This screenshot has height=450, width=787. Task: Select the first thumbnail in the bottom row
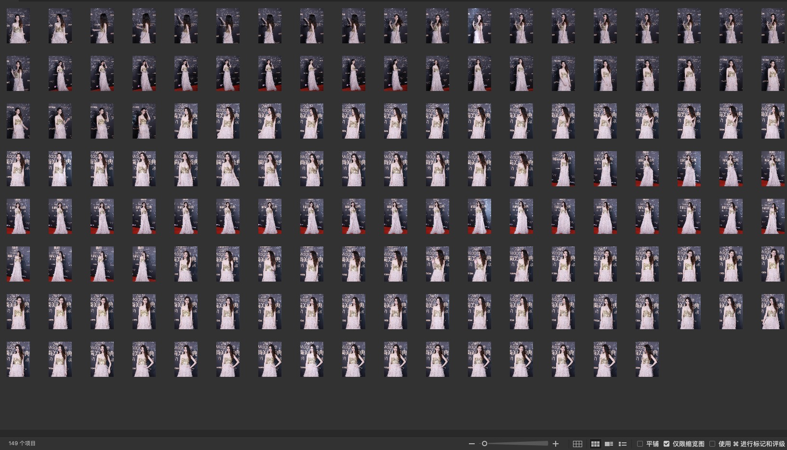point(18,360)
